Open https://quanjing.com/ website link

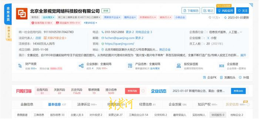(x=120, y=44)
